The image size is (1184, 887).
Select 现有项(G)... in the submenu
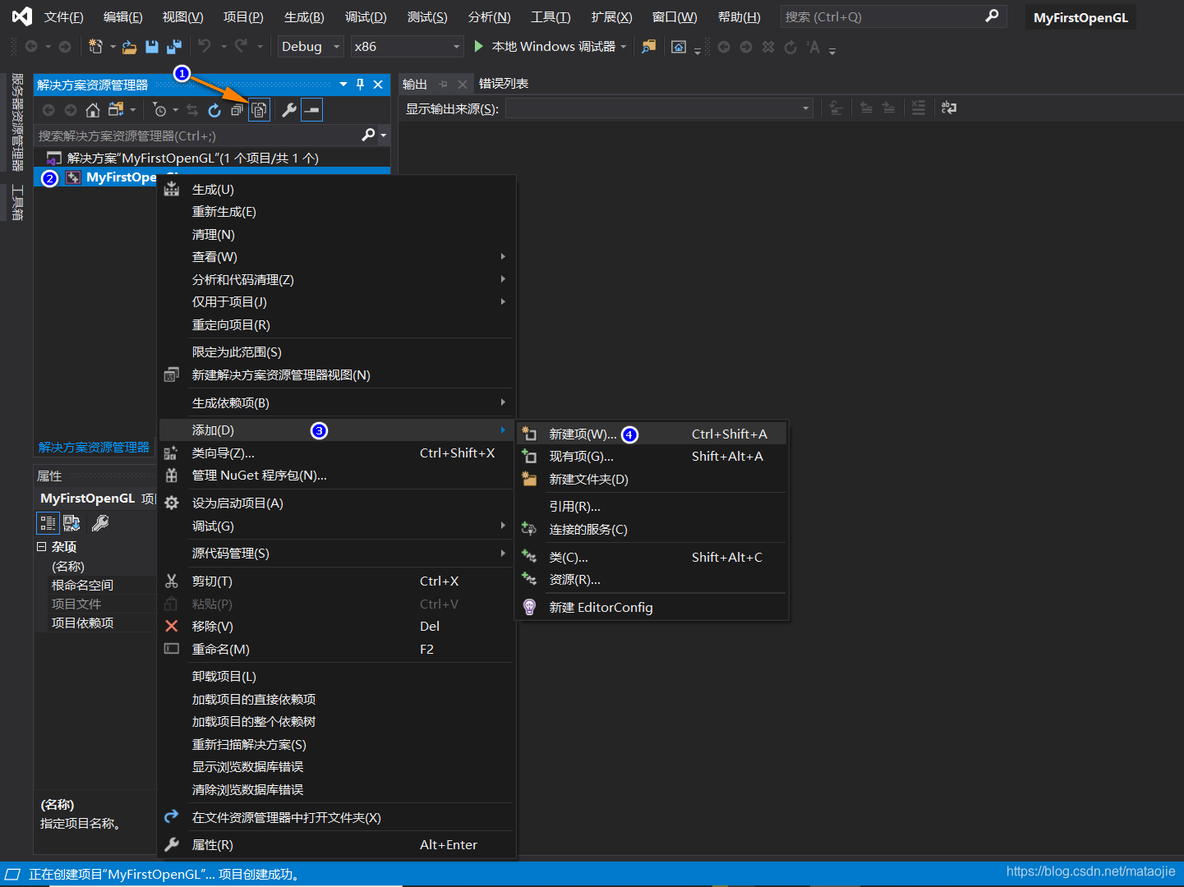coord(652,457)
